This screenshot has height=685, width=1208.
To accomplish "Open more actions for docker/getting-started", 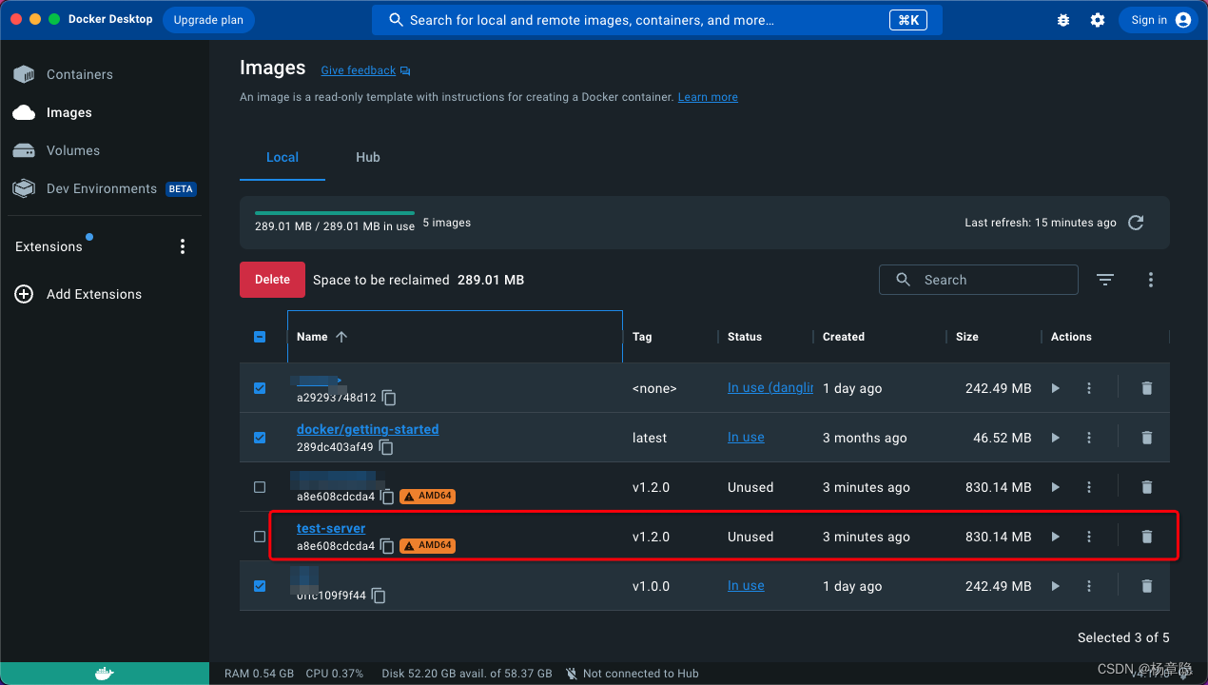I will point(1089,438).
